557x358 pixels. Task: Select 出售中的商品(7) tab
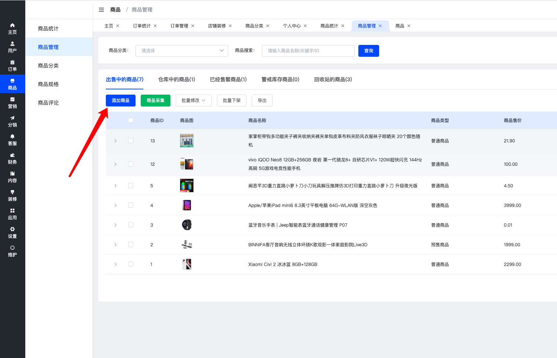[x=125, y=79]
